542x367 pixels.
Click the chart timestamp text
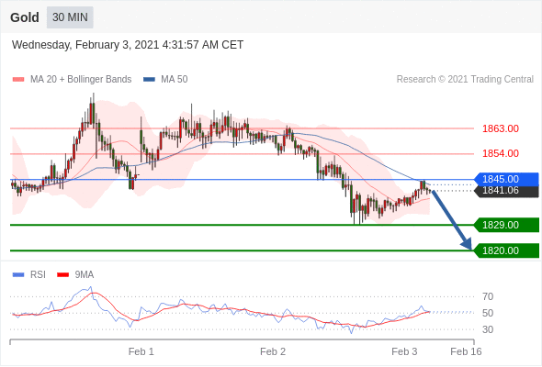(128, 45)
